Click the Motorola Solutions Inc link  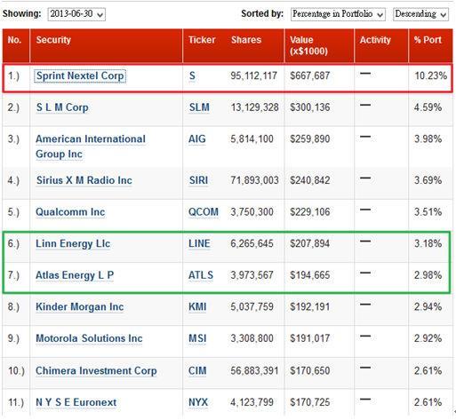click(x=89, y=338)
